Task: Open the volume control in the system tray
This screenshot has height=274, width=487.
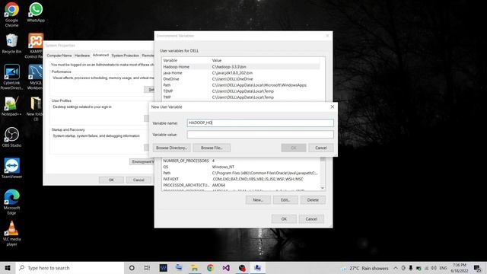Action: [x=434, y=268]
